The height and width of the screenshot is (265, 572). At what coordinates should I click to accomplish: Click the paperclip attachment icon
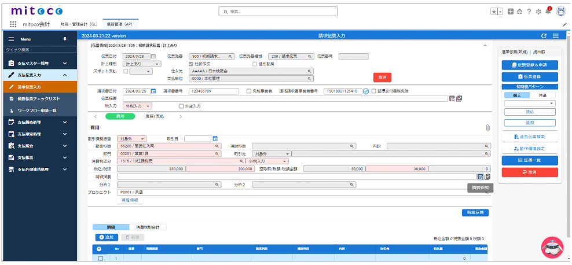coord(487,128)
